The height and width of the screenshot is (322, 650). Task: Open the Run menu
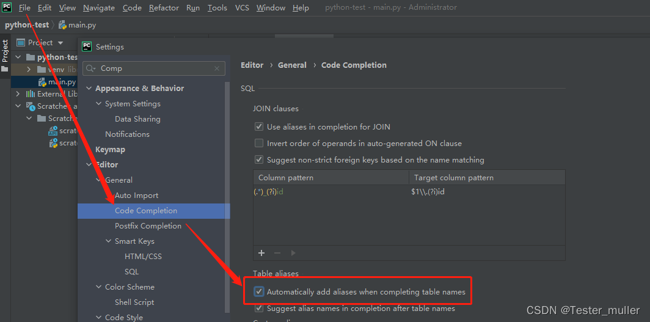[193, 7]
